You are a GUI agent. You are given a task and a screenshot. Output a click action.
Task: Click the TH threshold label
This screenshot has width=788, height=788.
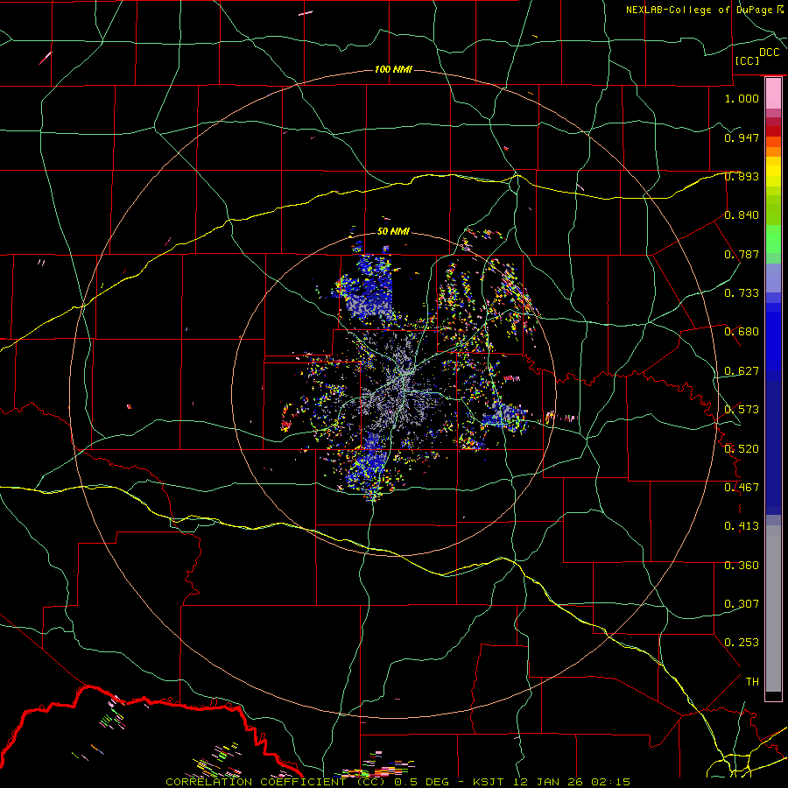click(x=752, y=682)
